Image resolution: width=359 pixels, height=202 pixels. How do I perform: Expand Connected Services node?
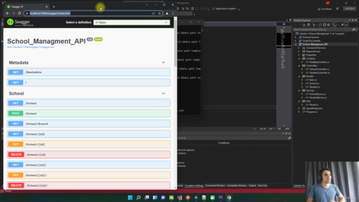[299, 48]
